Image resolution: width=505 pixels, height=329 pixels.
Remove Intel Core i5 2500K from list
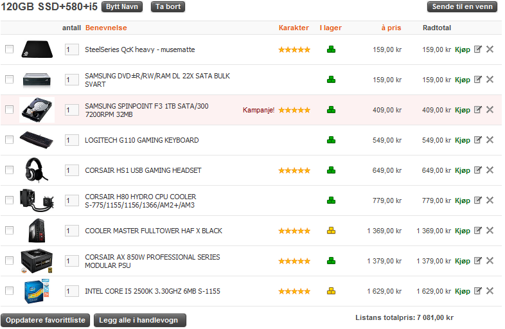tap(490, 291)
